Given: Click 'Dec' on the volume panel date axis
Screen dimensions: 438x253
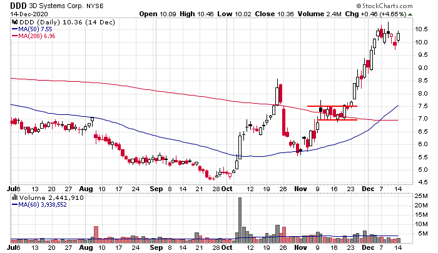Looking at the screenshot, I should 368,248.
